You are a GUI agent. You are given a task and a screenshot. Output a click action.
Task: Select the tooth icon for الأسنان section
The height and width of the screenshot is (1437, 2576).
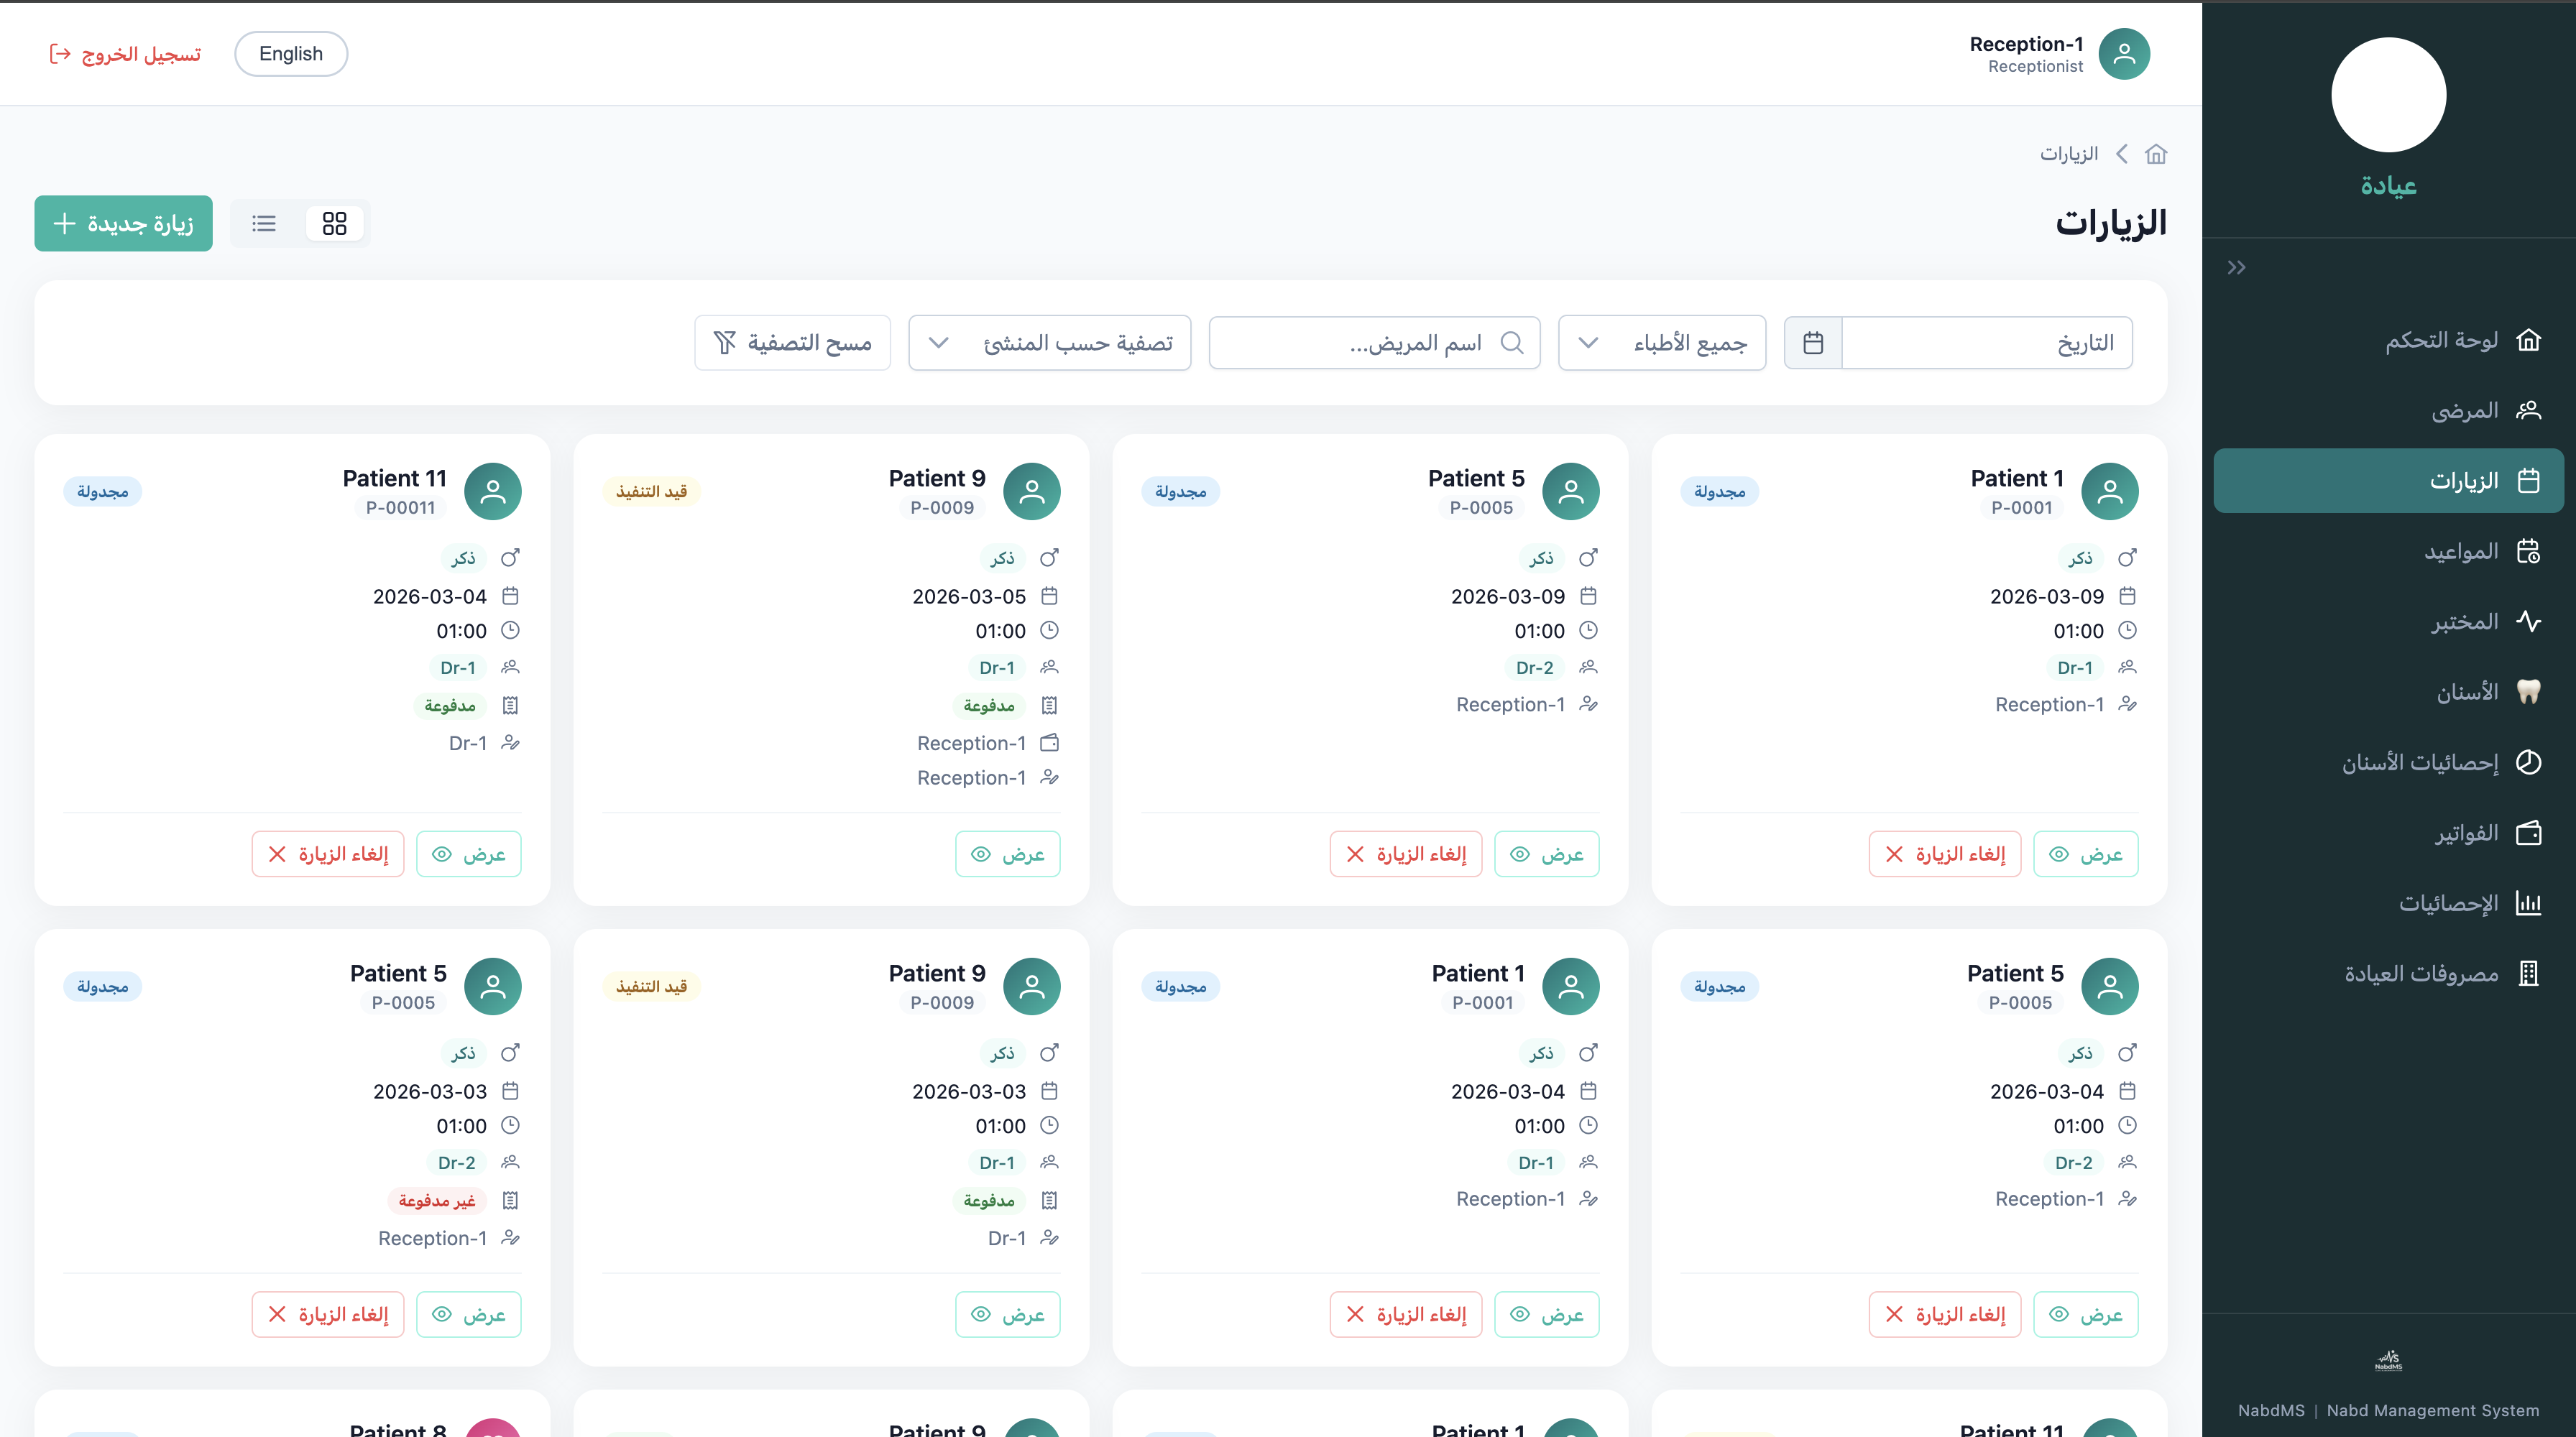click(x=2529, y=690)
